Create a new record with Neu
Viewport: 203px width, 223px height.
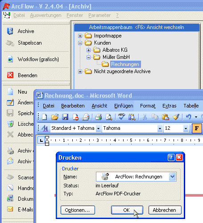click(x=17, y=92)
